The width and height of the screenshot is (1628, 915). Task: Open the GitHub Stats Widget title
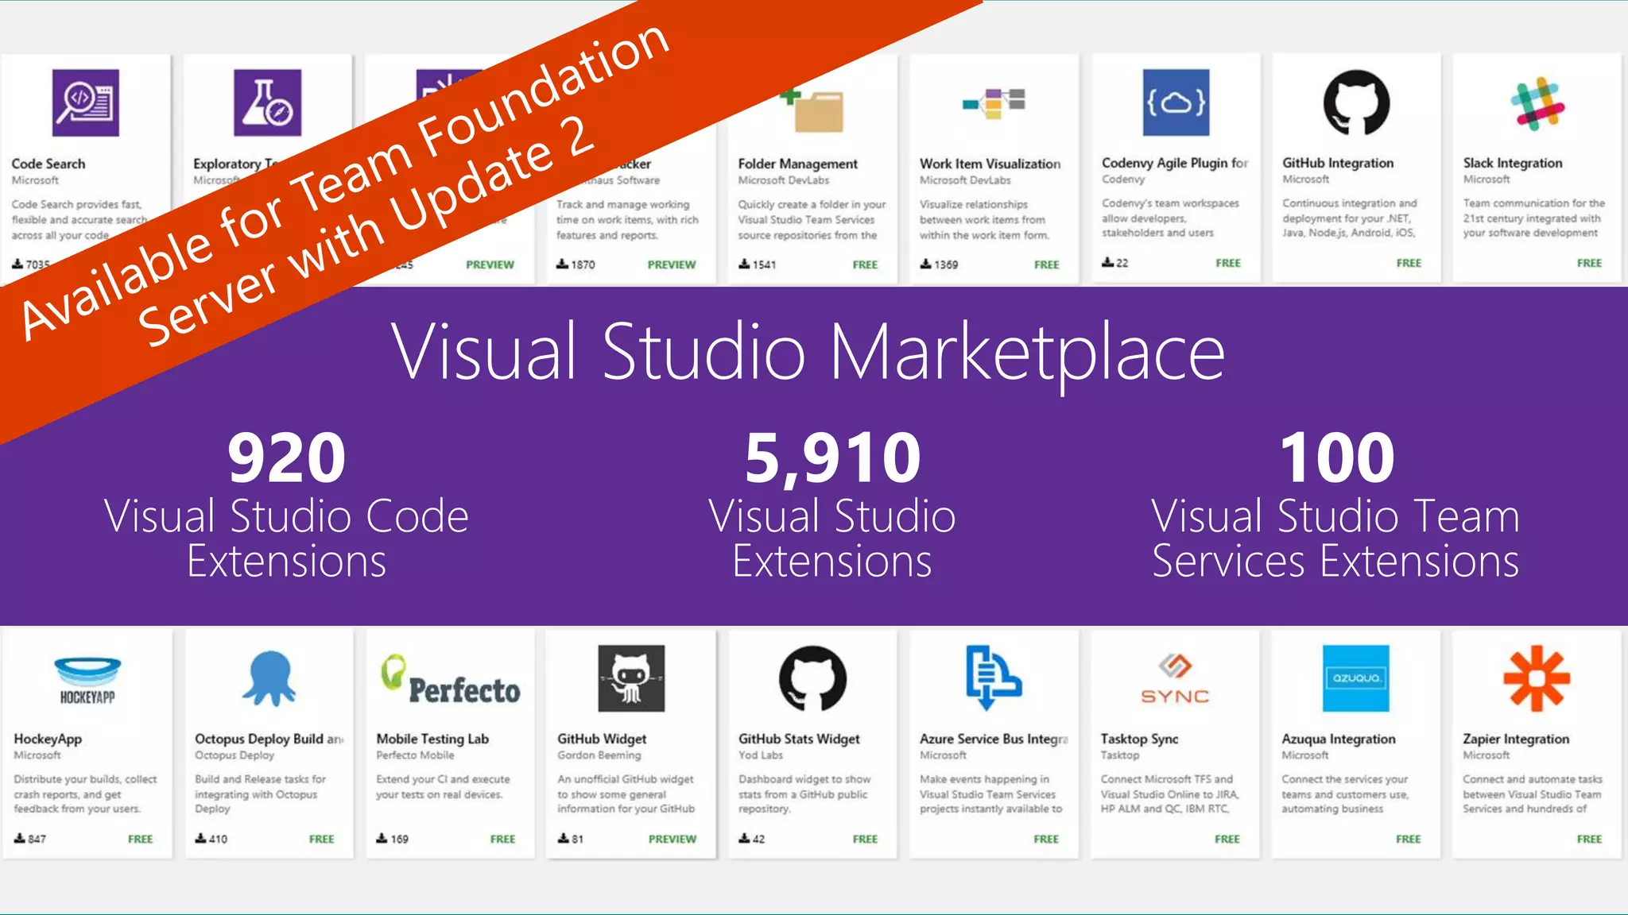[799, 739]
